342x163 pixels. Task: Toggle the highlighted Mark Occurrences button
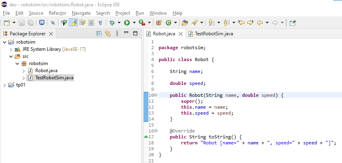coord(73,23)
